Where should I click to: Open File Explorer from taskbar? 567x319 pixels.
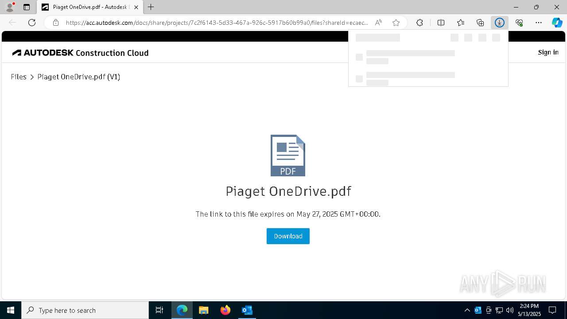click(204, 310)
